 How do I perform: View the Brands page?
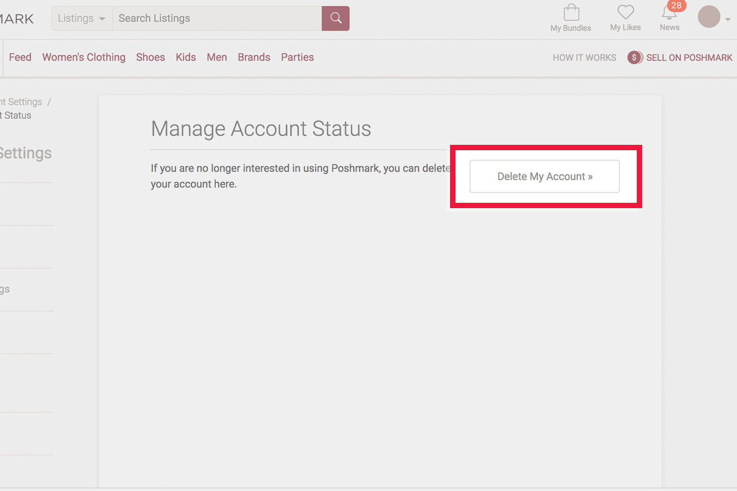(254, 57)
